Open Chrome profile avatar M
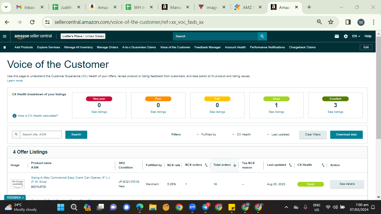Viewport: 381px width, 214px height. [x=361, y=22]
